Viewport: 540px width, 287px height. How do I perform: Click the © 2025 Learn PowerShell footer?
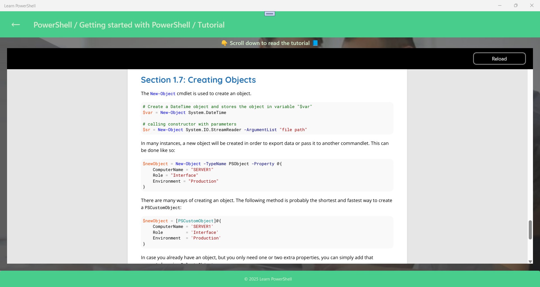coord(268,279)
